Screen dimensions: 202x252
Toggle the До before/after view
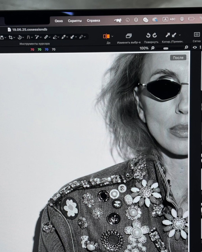[x=106, y=36]
